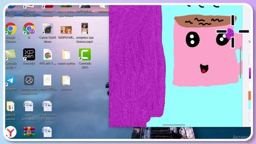
Task: Open the работа школа folder
Action: (x=10, y=106)
